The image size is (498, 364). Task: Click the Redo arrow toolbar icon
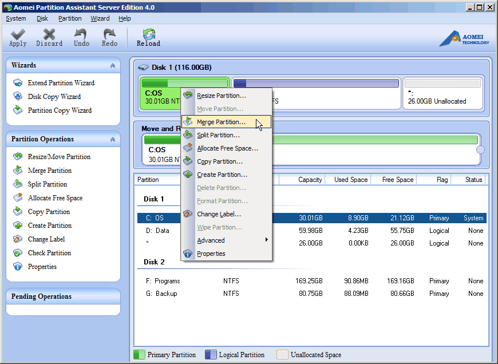pos(109,34)
